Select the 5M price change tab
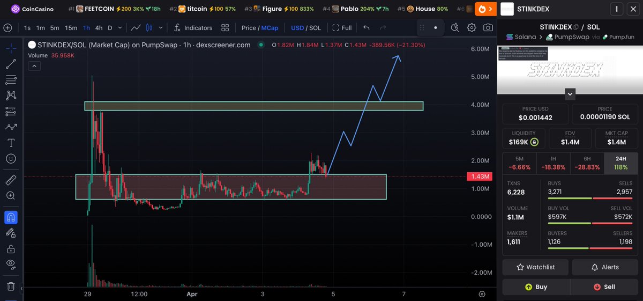This screenshot has height=301, width=643. [x=519, y=163]
